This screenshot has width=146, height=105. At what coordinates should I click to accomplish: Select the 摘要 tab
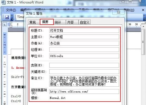pyautogui.click(x=47, y=22)
